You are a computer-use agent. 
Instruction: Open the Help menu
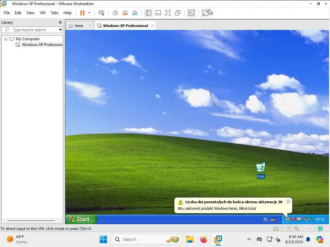[x=67, y=13]
